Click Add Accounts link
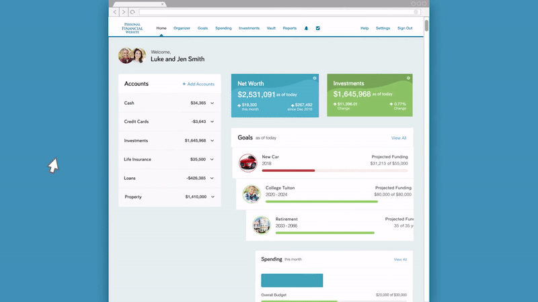 pos(198,84)
